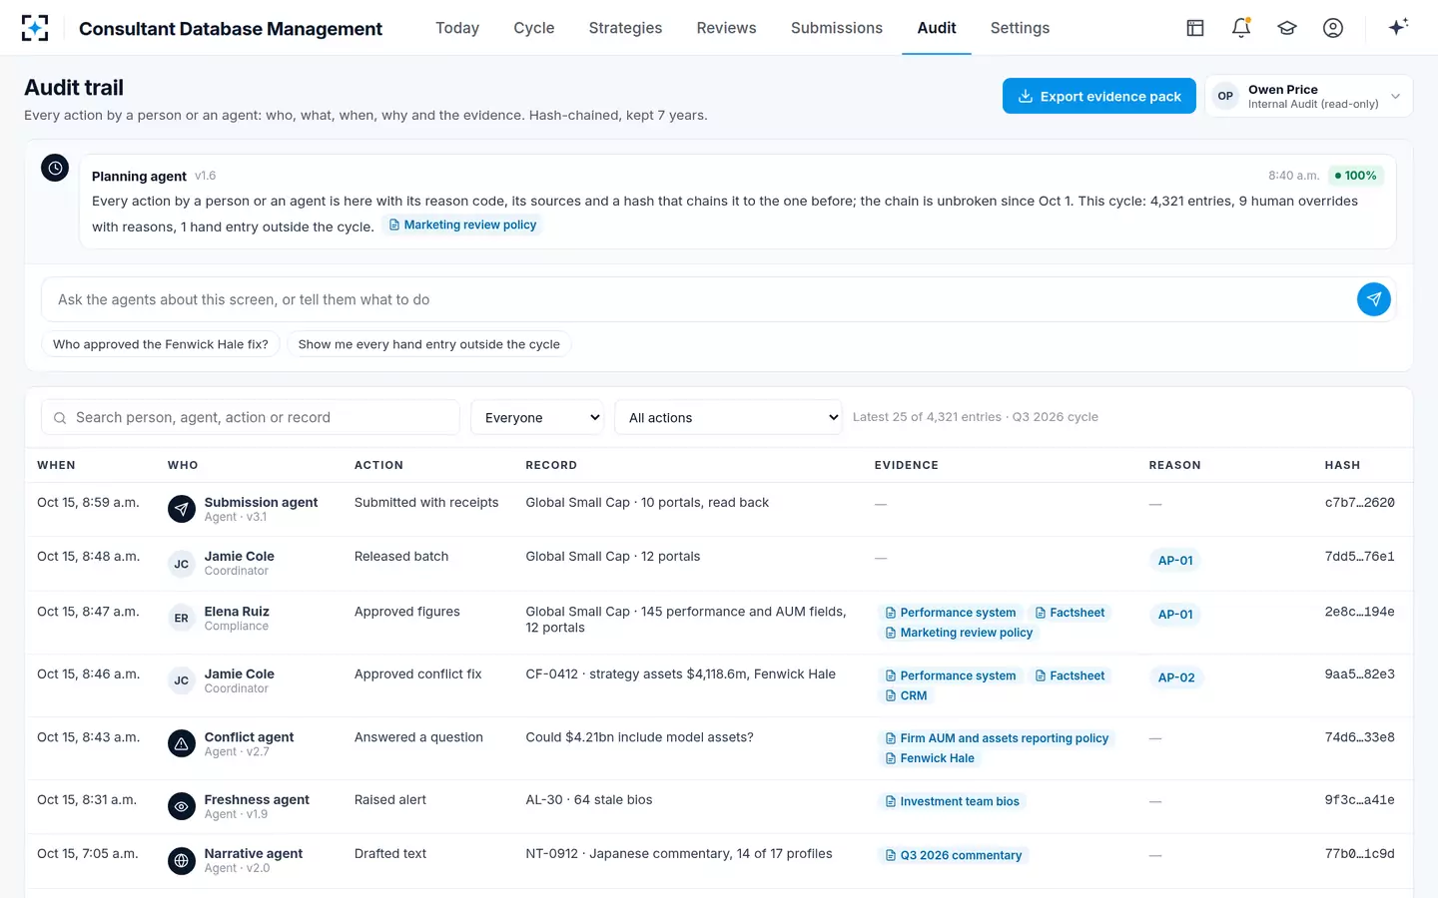Click 'Oct 15, 8:31 a.m.' timestamp
The height and width of the screenshot is (898, 1438).
tap(87, 800)
